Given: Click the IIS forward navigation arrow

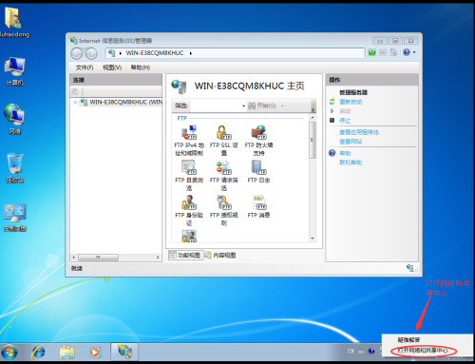Looking at the screenshot, I should click(91, 53).
